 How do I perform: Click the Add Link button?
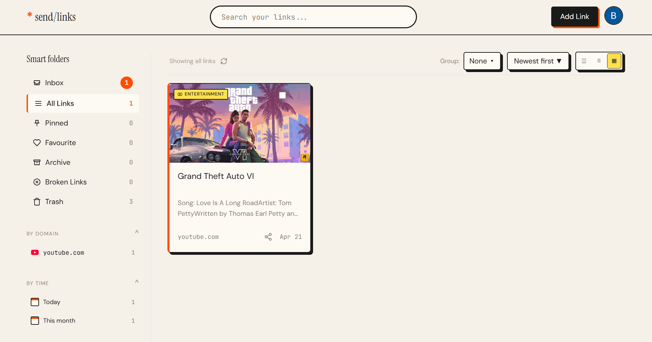[x=574, y=16]
